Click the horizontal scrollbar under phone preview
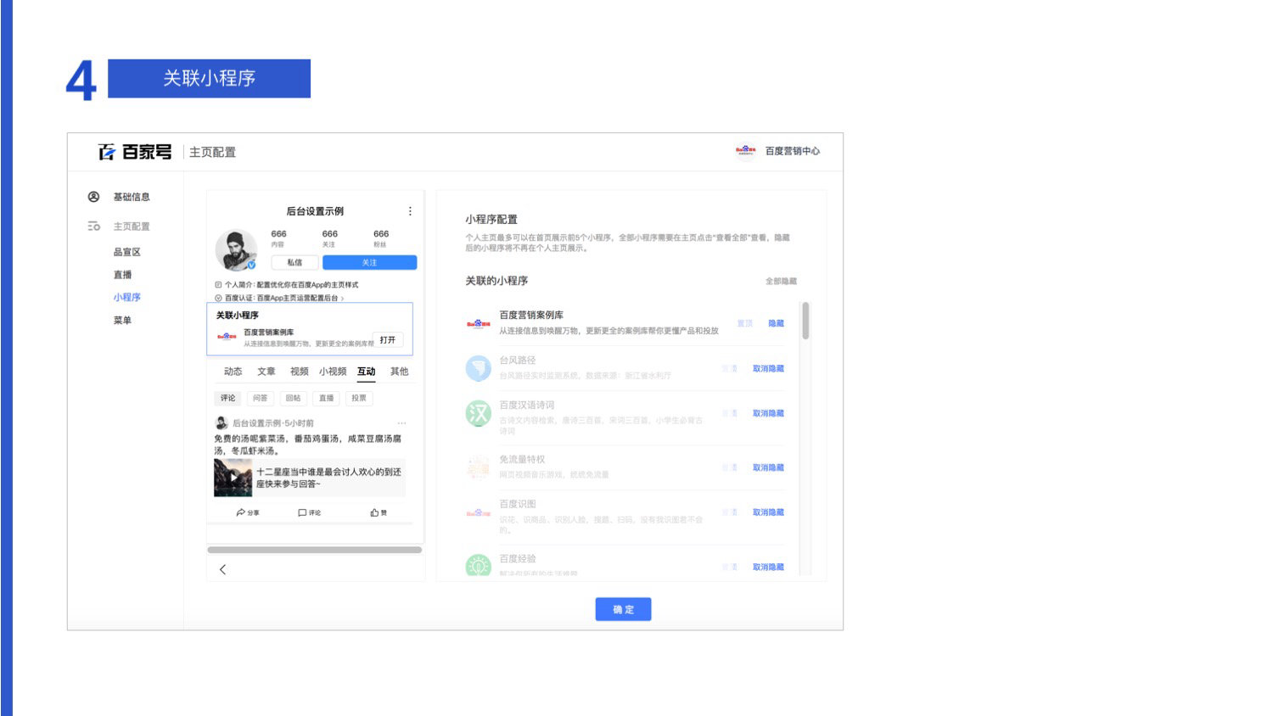This screenshot has width=1273, height=716. tap(315, 550)
